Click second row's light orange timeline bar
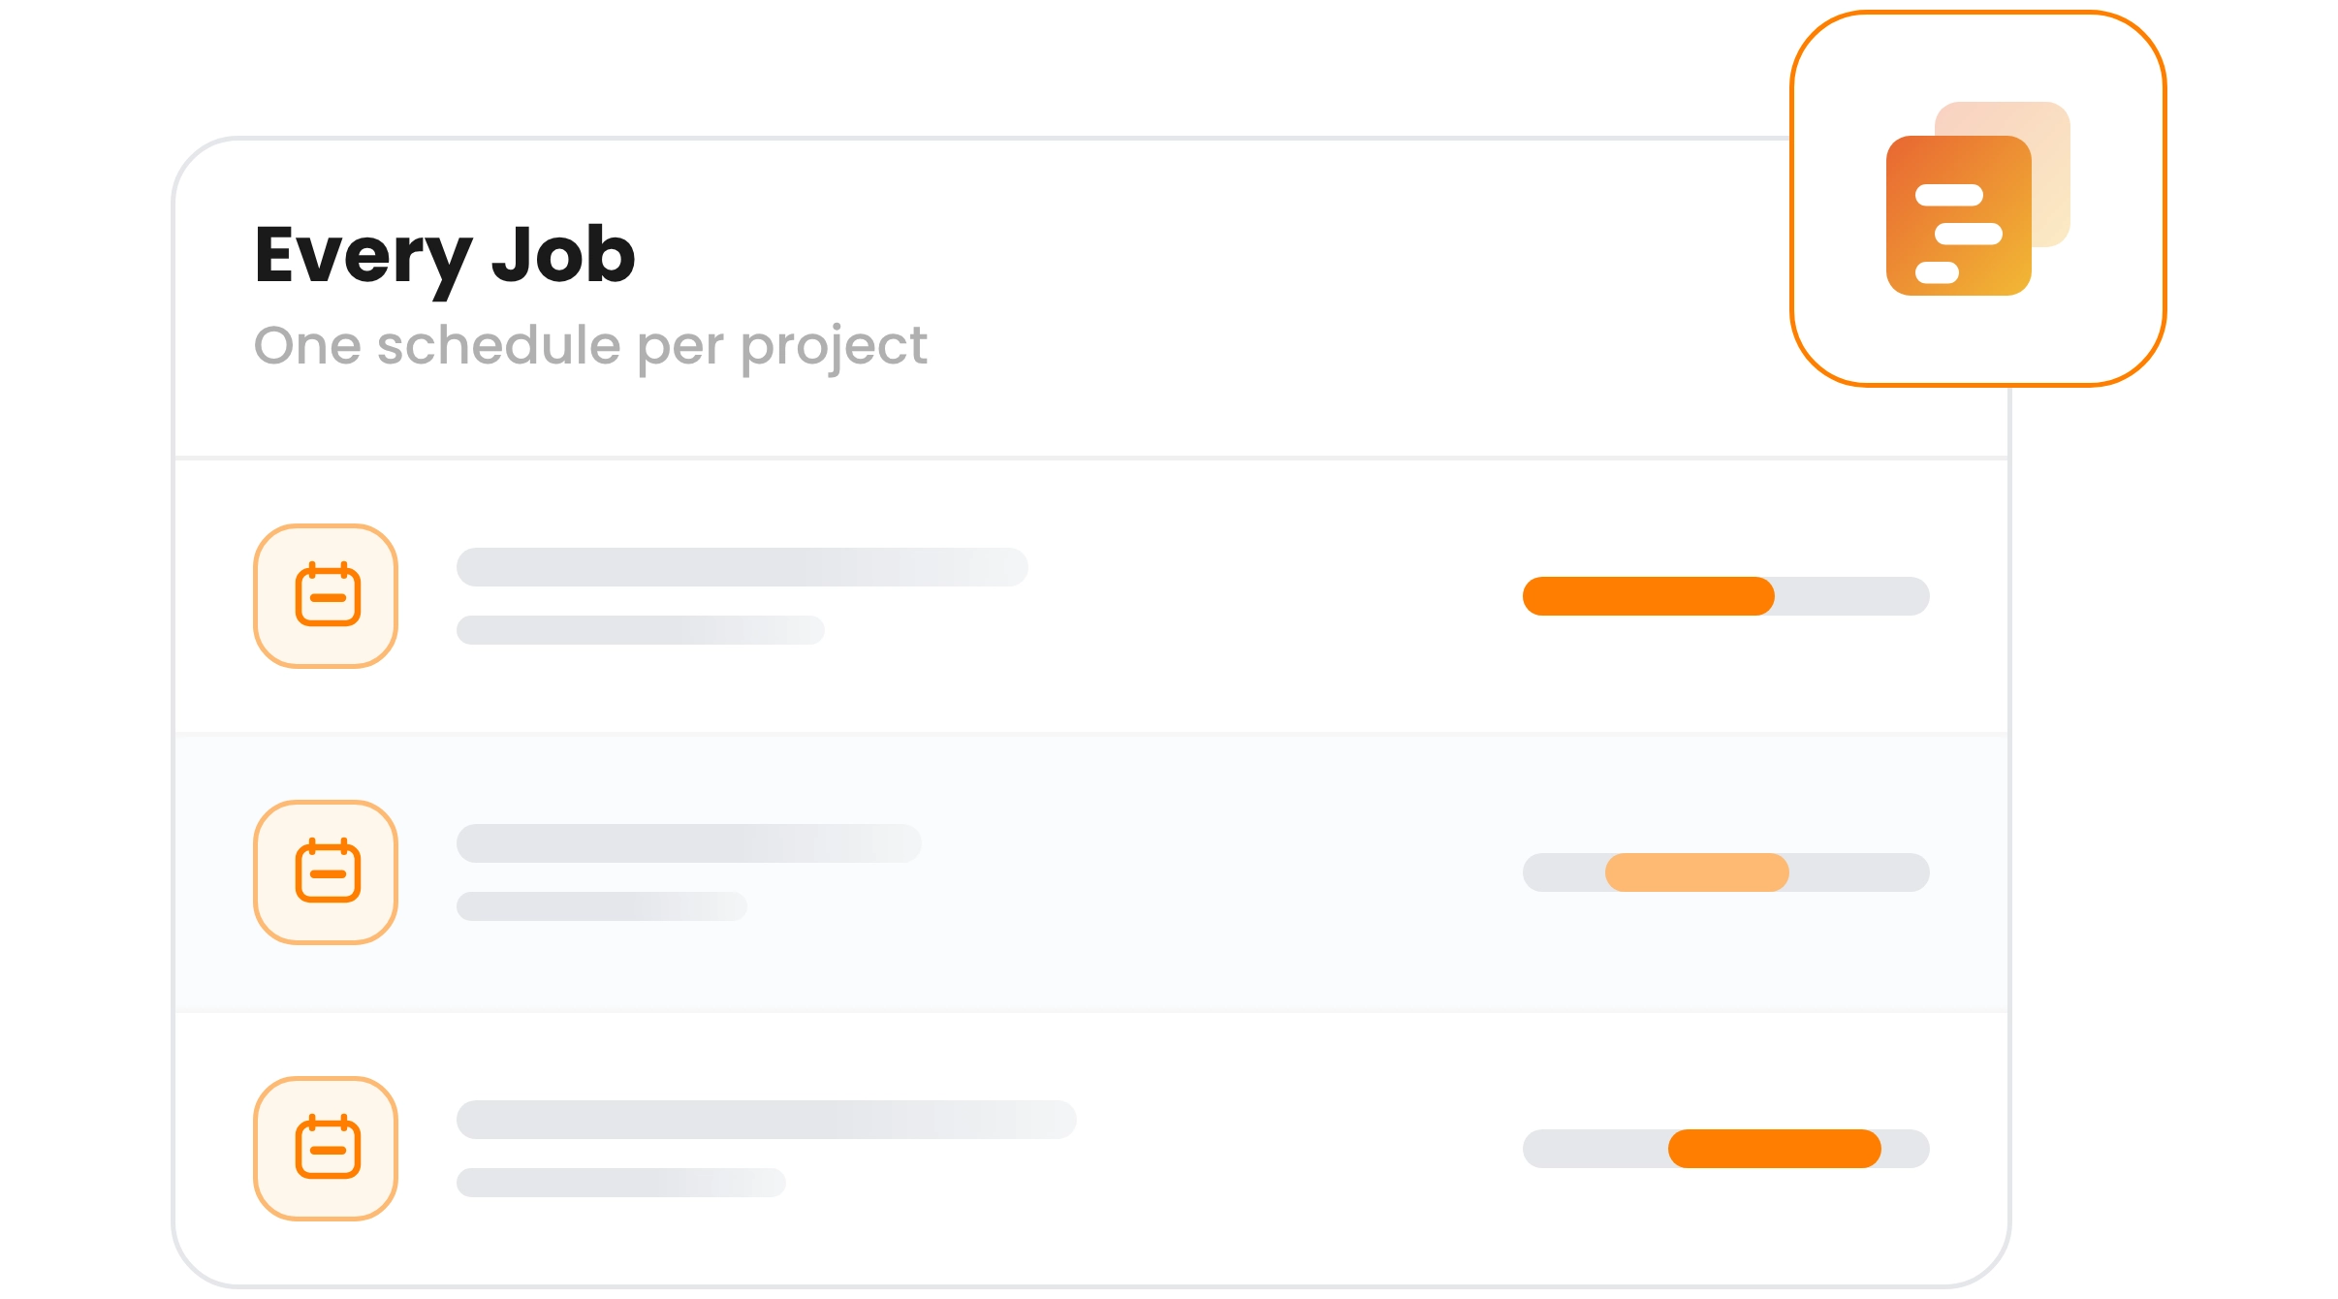The width and height of the screenshot is (2338, 1299). pyautogui.click(x=1697, y=872)
